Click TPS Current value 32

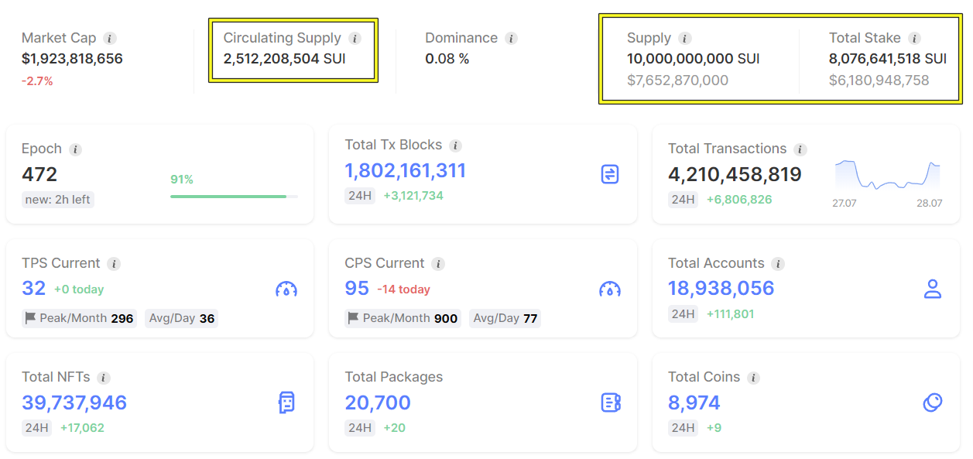coord(34,289)
